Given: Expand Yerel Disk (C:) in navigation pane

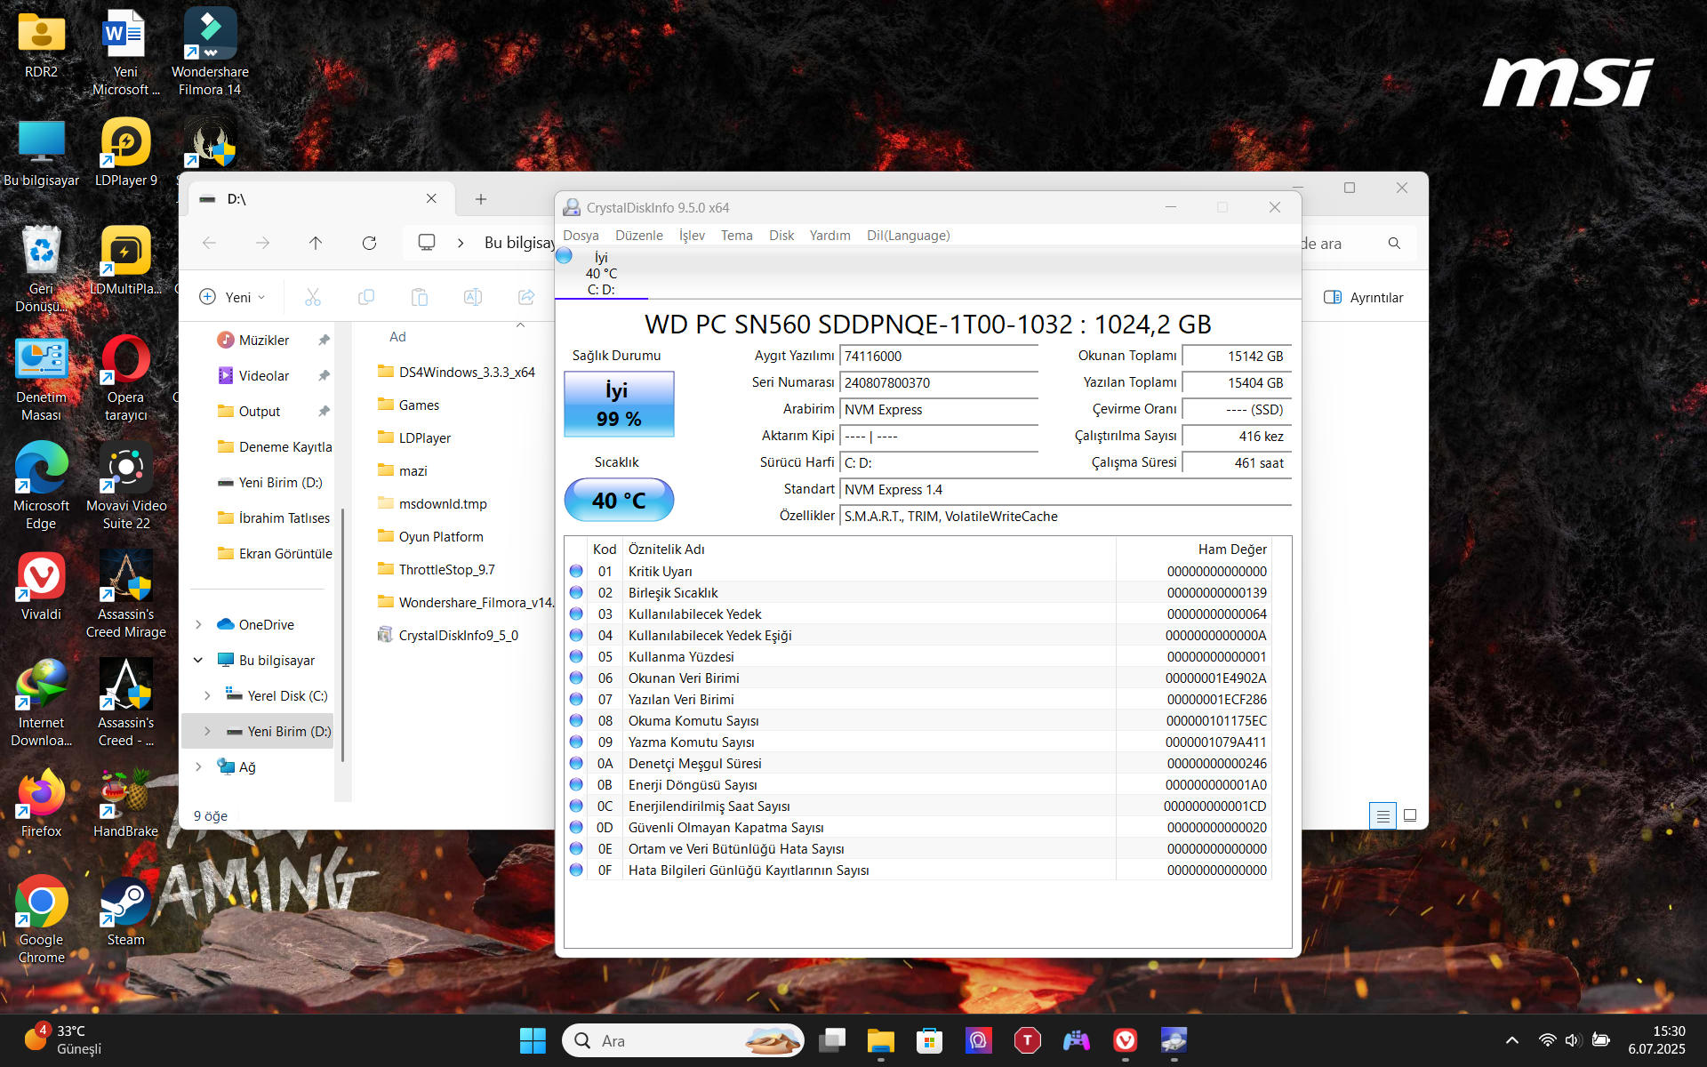Looking at the screenshot, I should click(207, 695).
